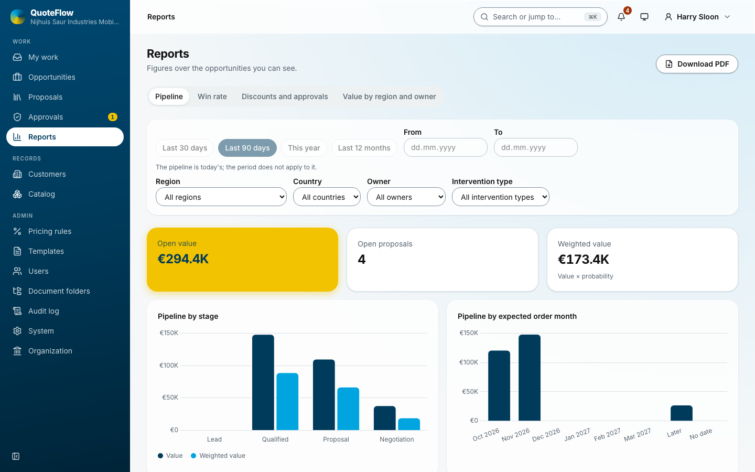Viewport: 755px width, 472px height.
Task: Click the Opportunities briefcase icon
Action: 17,77
